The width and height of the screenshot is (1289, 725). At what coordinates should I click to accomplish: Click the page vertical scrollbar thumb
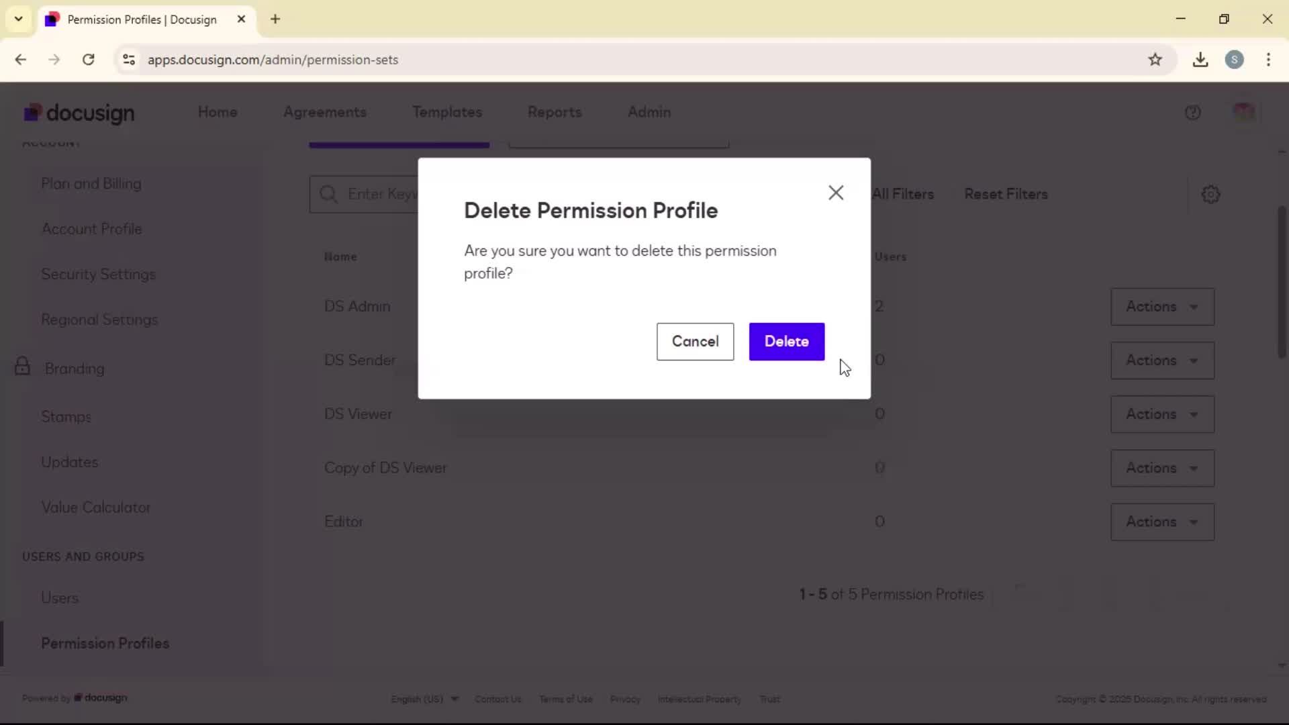tap(1282, 282)
